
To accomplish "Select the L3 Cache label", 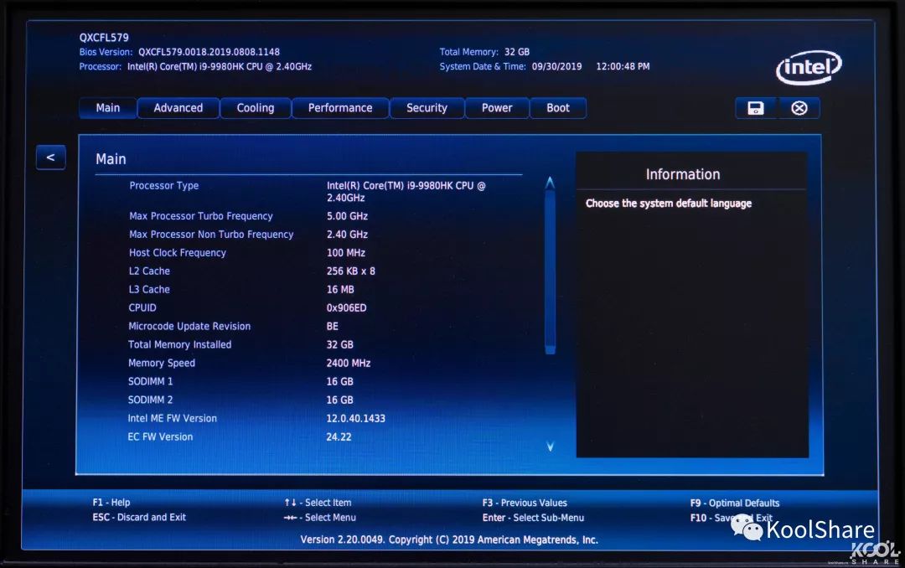I will (x=149, y=289).
